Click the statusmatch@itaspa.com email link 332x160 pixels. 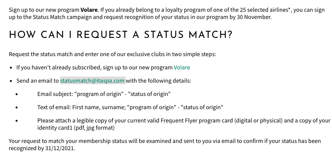click(93, 81)
